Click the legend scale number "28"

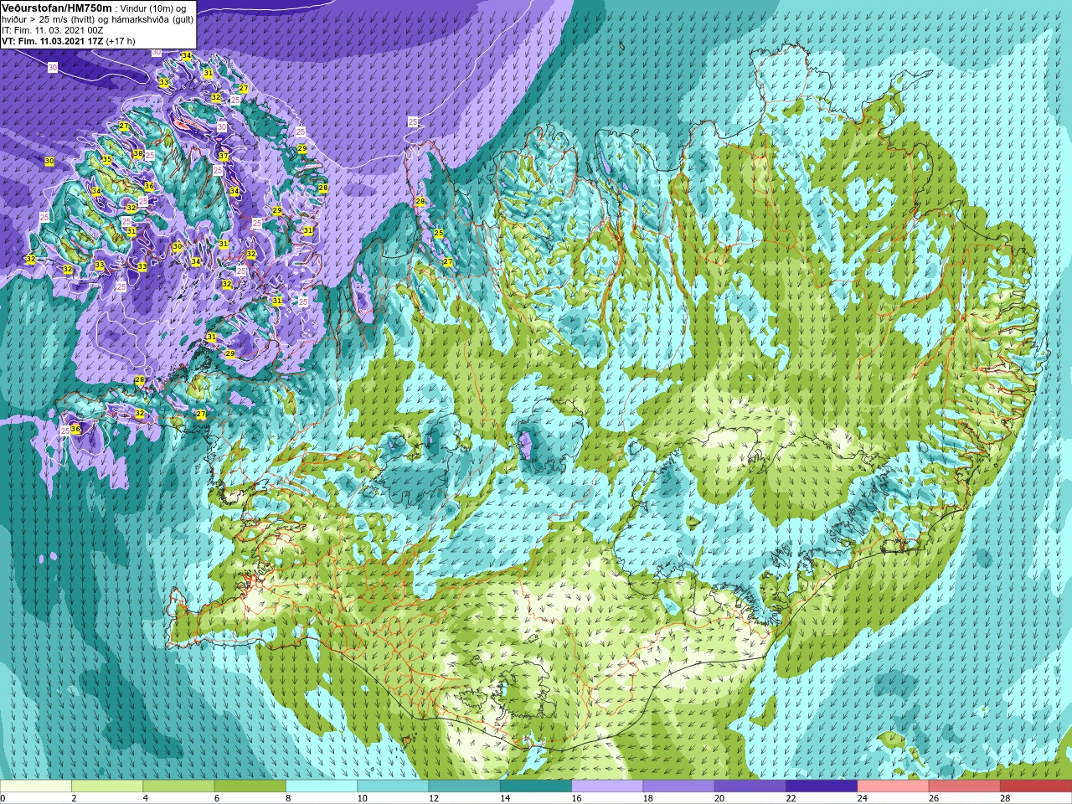(x=1005, y=798)
